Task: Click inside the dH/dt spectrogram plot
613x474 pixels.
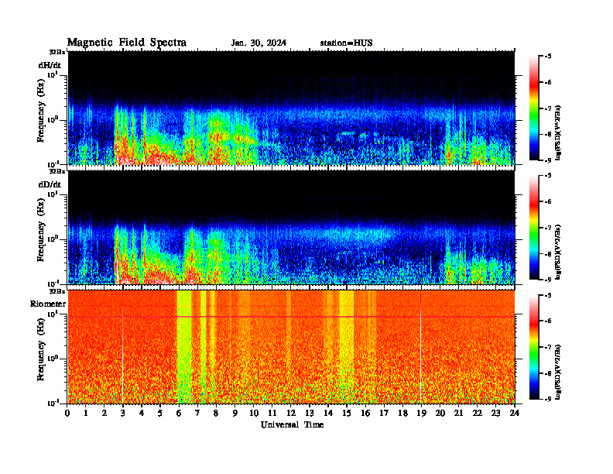Action: click(291, 108)
